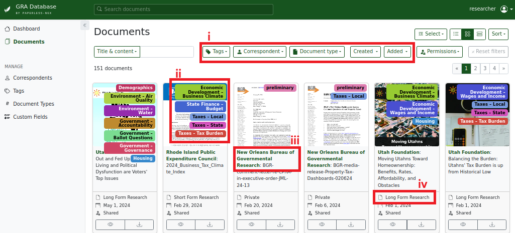
Task: Switch to small cards grid view
Action: tap(468, 34)
